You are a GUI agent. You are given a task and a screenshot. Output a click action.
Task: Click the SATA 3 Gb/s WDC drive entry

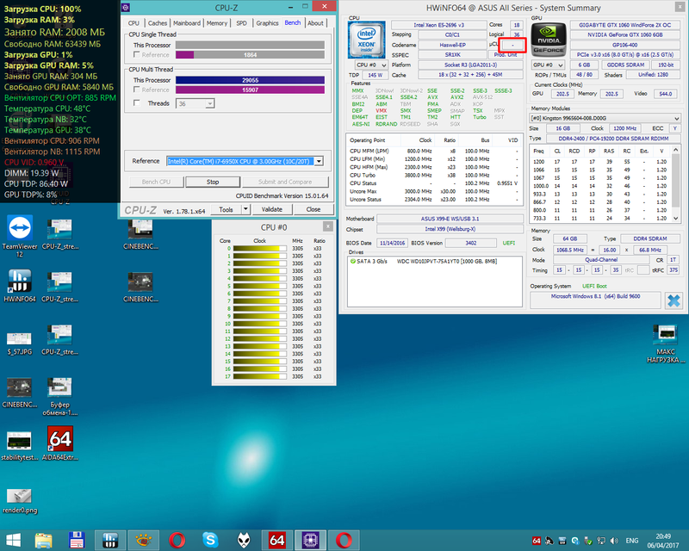424,261
